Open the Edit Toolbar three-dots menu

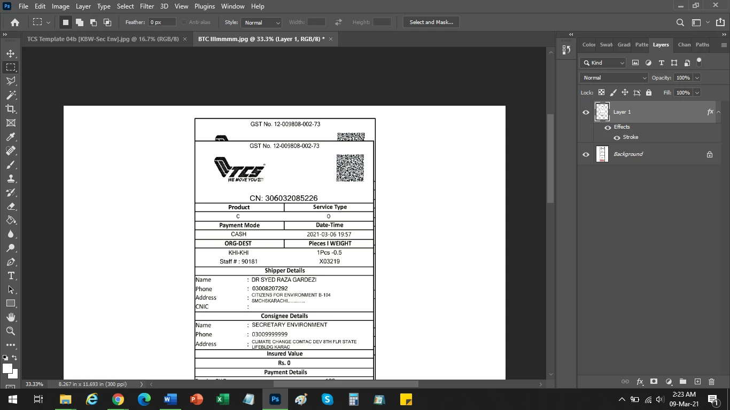click(x=11, y=345)
